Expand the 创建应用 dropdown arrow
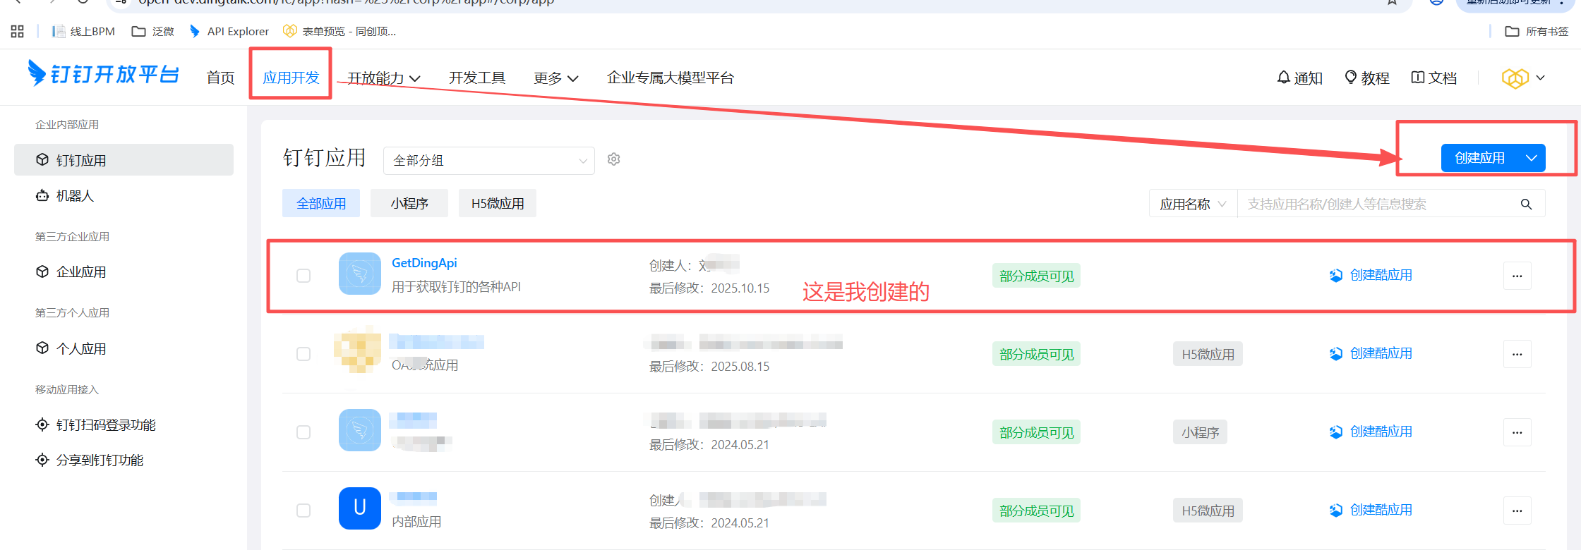This screenshot has width=1581, height=550. tap(1532, 158)
